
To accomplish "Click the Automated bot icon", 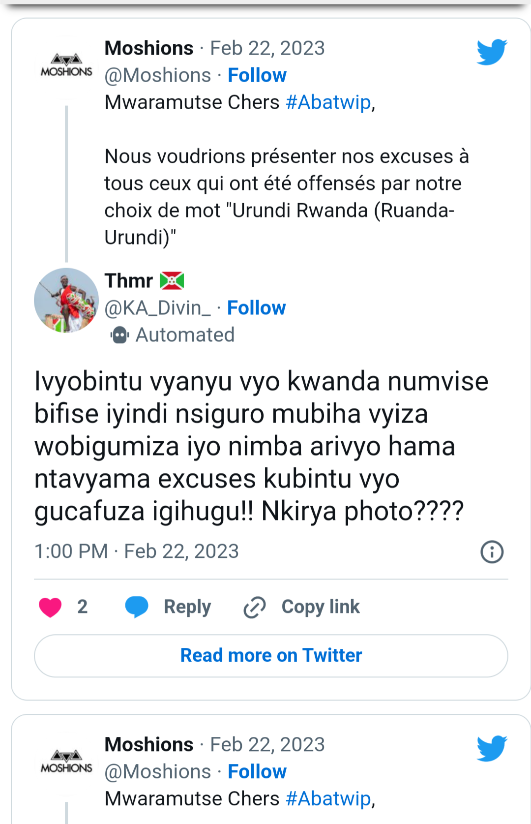I will tap(119, 335).
